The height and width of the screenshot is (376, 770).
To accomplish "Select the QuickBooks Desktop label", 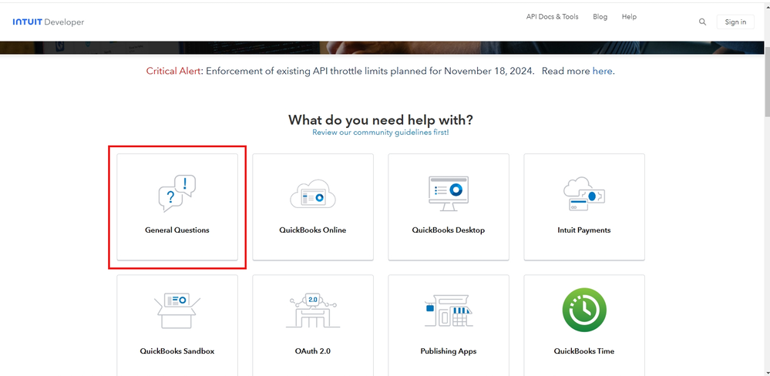I will point(449,230).
